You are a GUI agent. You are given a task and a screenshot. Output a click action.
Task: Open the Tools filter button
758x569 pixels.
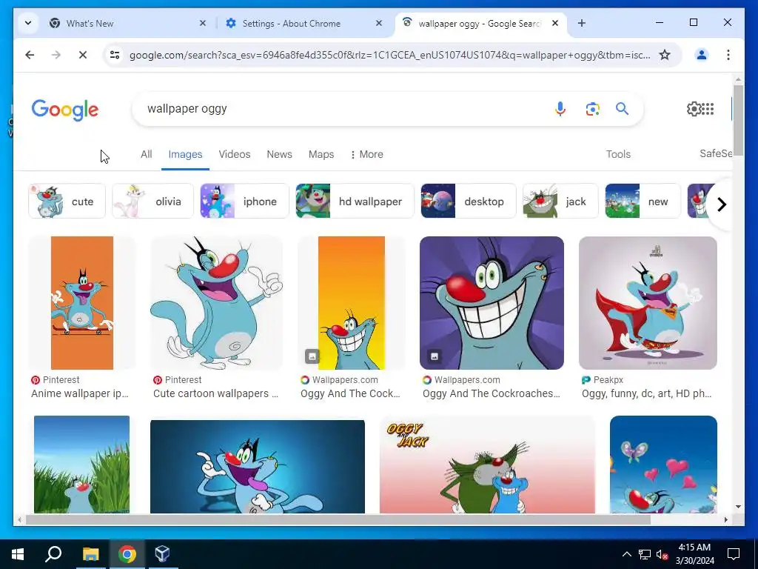click(x=618, y=154)
